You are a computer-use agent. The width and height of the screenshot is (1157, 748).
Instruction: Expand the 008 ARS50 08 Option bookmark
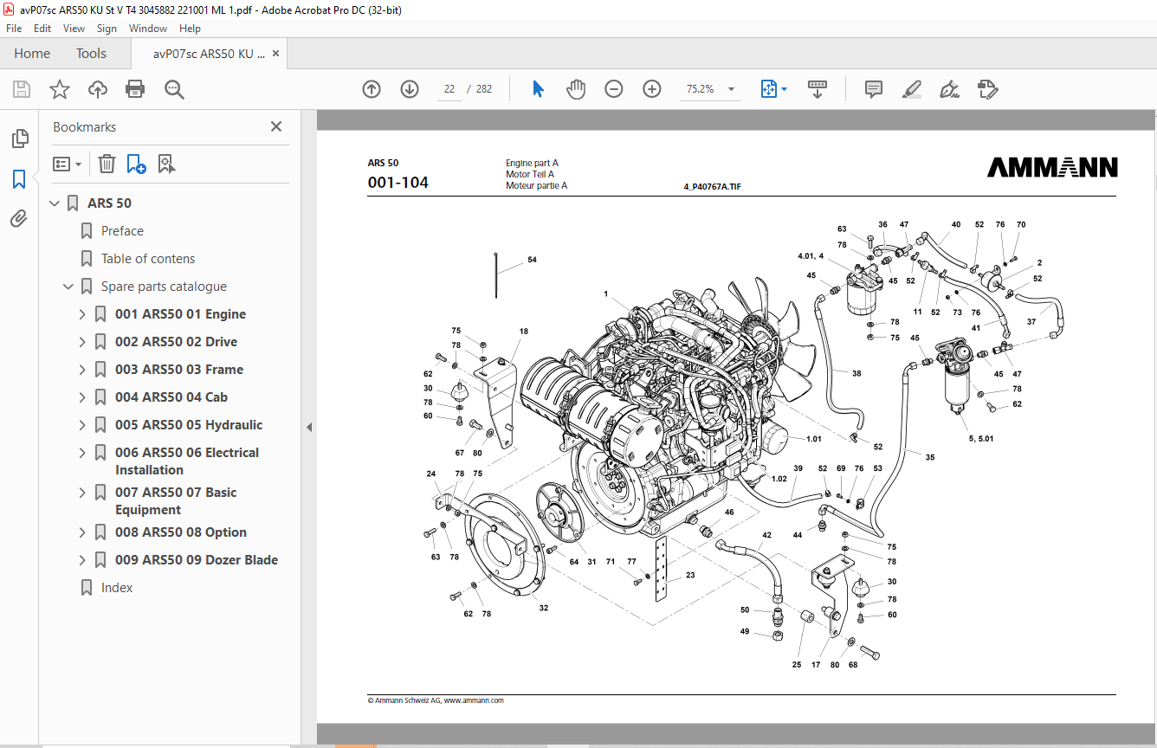(83, 532)
